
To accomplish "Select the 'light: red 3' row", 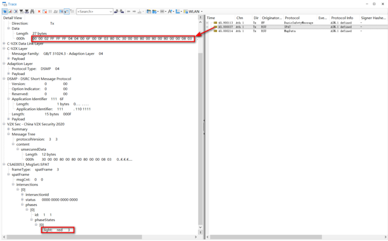I will click(x=57, y=230).
